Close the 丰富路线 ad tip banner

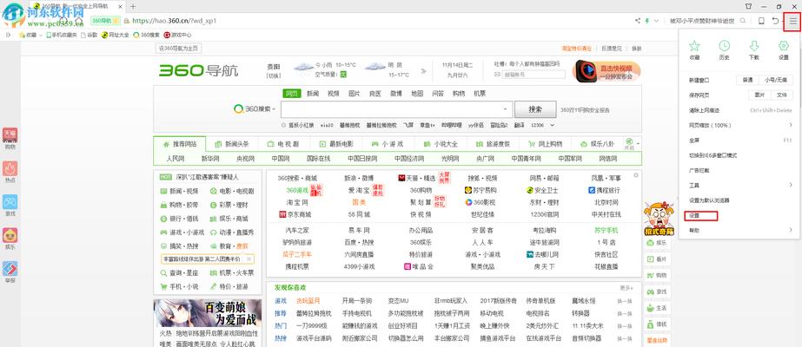[249, 259]
